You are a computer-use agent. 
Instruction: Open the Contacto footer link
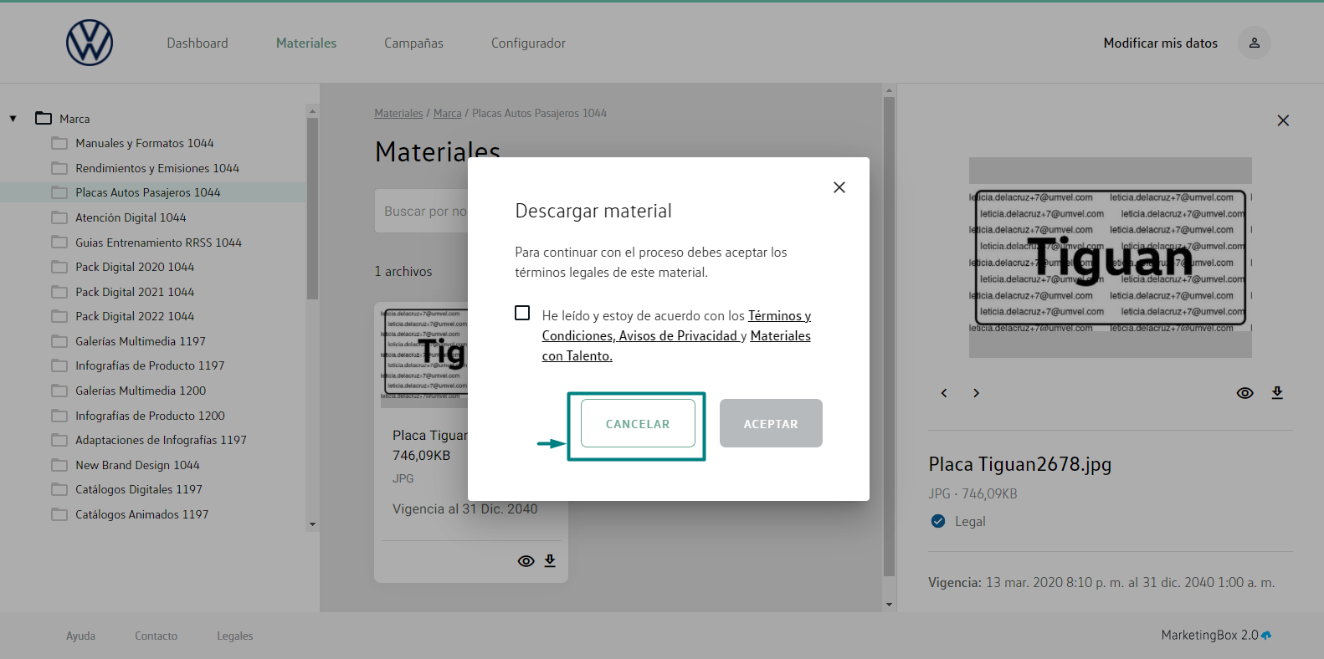[x=157, y=636]
